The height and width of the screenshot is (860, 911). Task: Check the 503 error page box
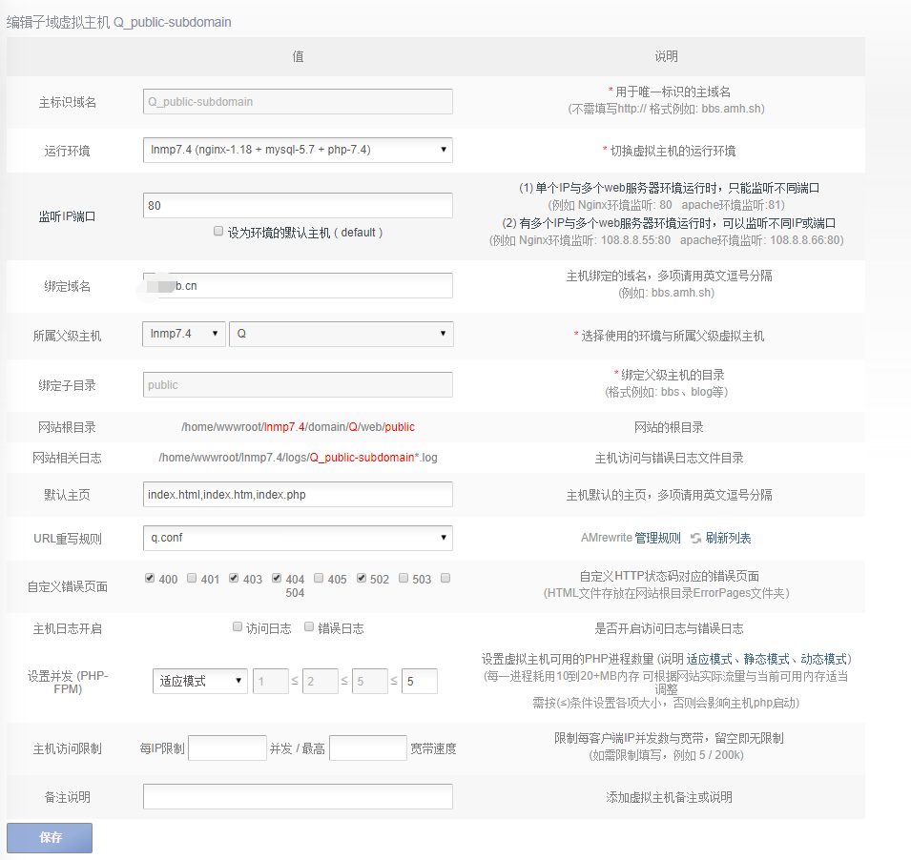(x=404, y=578)
